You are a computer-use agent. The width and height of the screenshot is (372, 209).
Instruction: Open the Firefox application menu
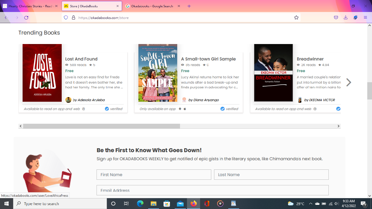[365, 18]
